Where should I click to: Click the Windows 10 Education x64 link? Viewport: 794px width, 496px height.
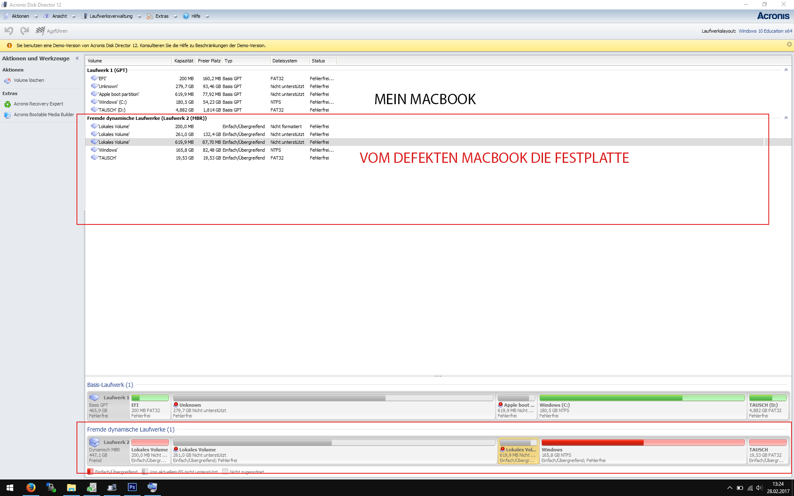[x=765, y=31]
